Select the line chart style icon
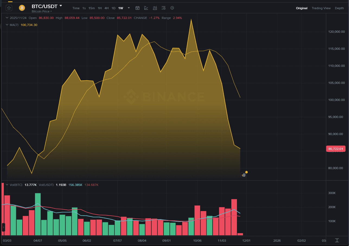The height and width of the screenshot is (246, 349). pos(146,8)
